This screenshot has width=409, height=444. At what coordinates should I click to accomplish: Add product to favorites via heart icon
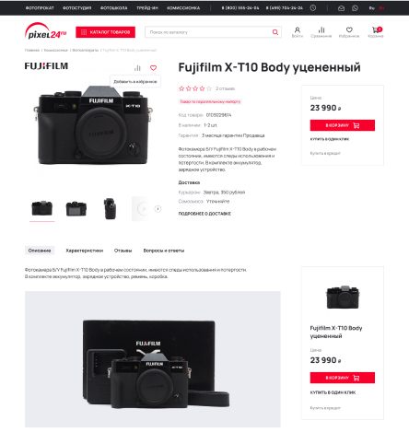[153, 68]
